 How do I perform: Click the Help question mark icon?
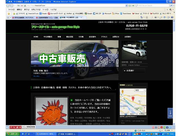172,17
